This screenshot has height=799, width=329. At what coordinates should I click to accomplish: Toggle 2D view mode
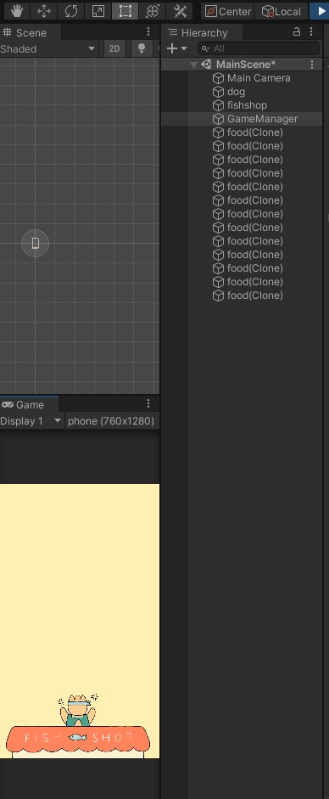coord(114,49)
